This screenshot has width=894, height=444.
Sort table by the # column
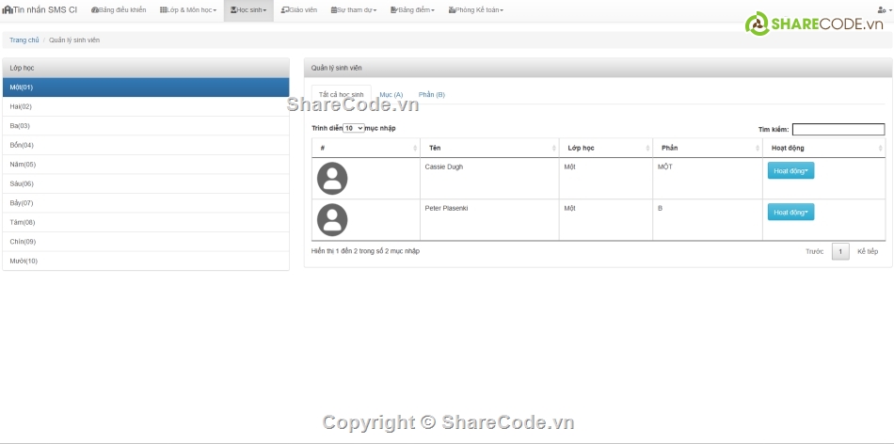(365, 149)
